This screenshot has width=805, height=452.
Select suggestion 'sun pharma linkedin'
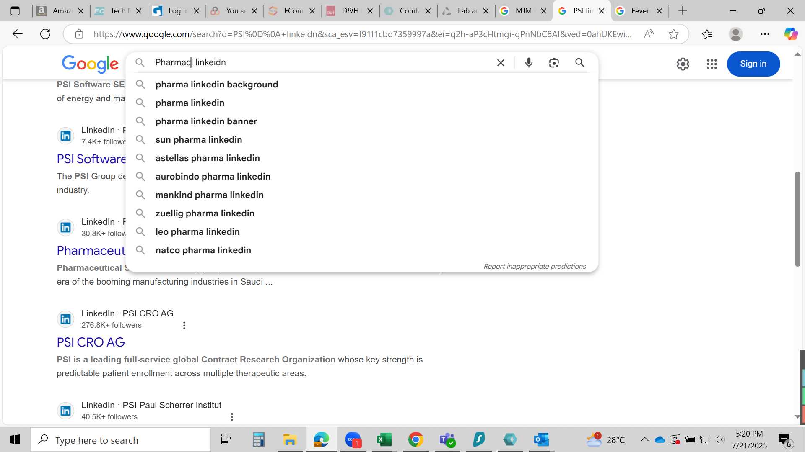tap(362, 140)
